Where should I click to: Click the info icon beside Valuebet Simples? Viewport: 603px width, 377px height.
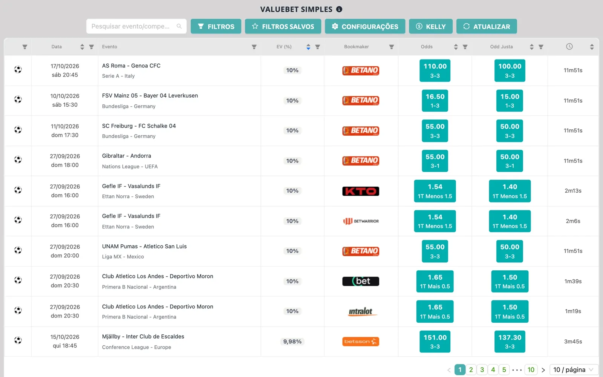tap(339, 9)
